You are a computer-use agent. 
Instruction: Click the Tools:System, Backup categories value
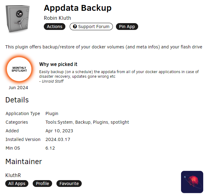[87, 122]
